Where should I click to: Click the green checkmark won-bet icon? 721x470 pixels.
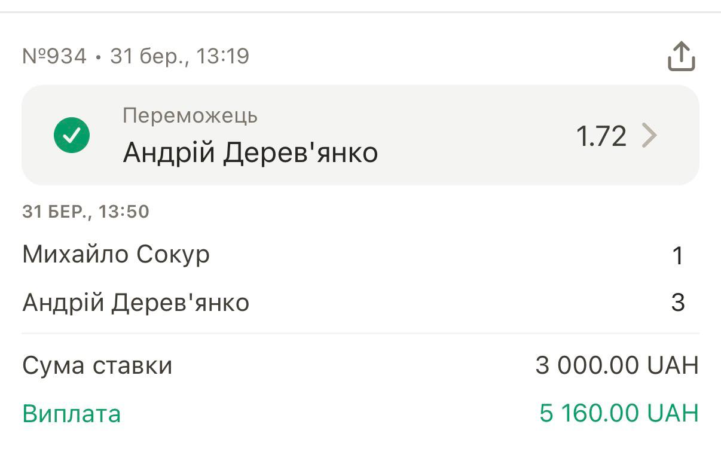pos(72,135)
